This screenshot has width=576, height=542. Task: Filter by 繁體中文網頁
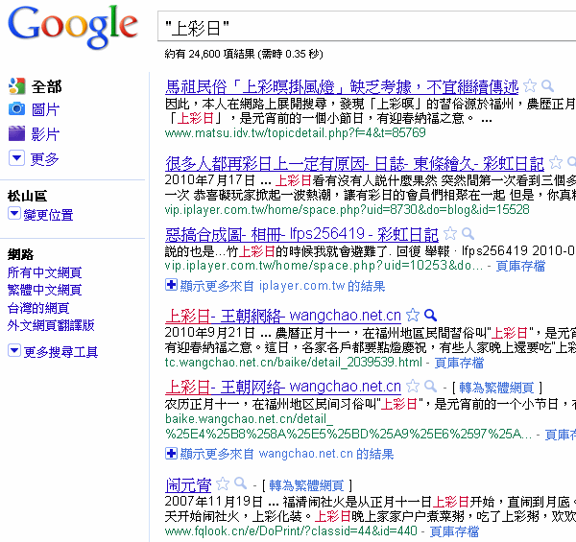(x=44, y=290)
